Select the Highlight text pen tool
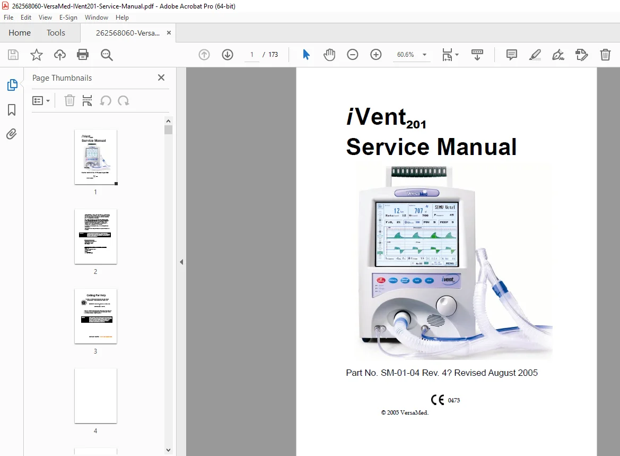The height and width of the screenshot is (456, 620). pos(535,55)
